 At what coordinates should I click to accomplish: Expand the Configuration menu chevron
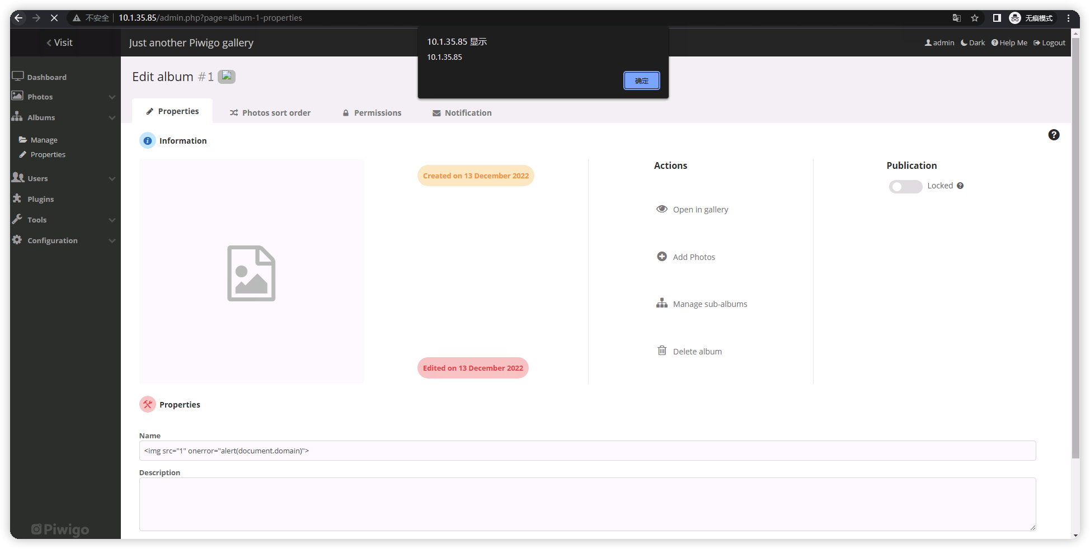[x=112, y=241]
